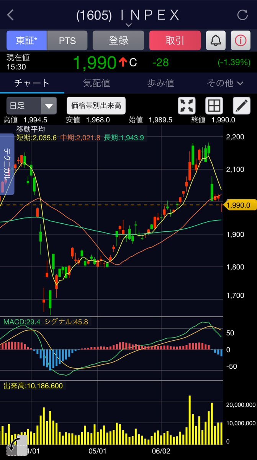Tap the MACD:29.4 value
The height and width of the screenshot is (460, 257).
[22, 322]
